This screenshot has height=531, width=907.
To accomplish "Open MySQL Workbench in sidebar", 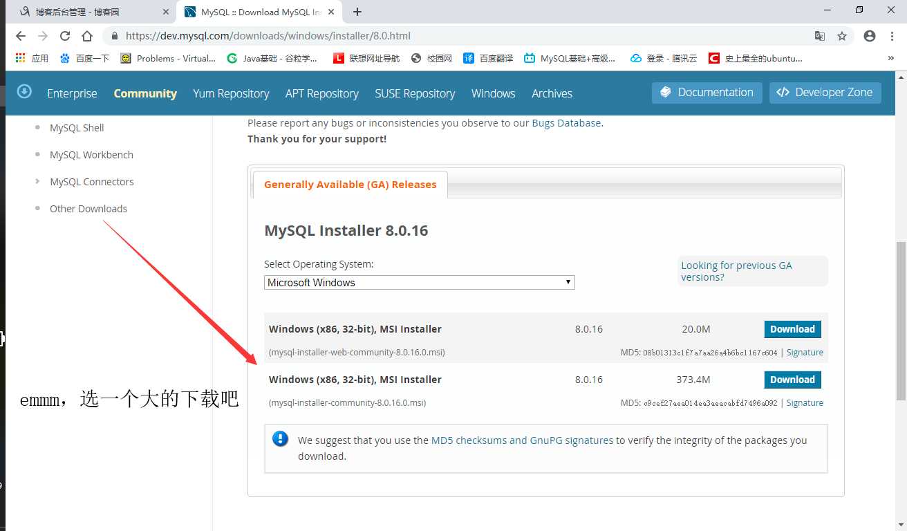I will [91, 155].
